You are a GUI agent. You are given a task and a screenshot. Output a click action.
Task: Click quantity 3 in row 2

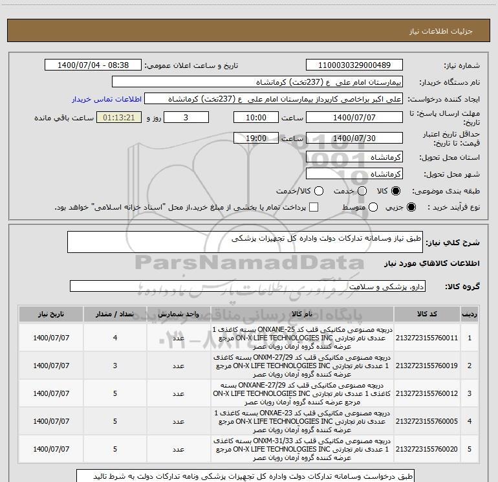(115, 366)
